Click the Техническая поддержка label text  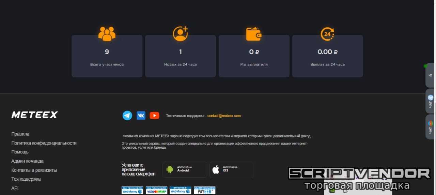pos(185,116)
